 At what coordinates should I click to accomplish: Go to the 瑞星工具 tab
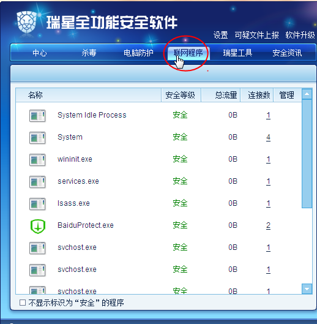coord(237,53)
